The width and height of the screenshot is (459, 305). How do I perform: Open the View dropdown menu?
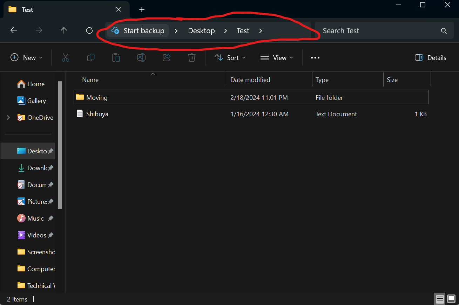pyautogui.click(x=277, y=58)
